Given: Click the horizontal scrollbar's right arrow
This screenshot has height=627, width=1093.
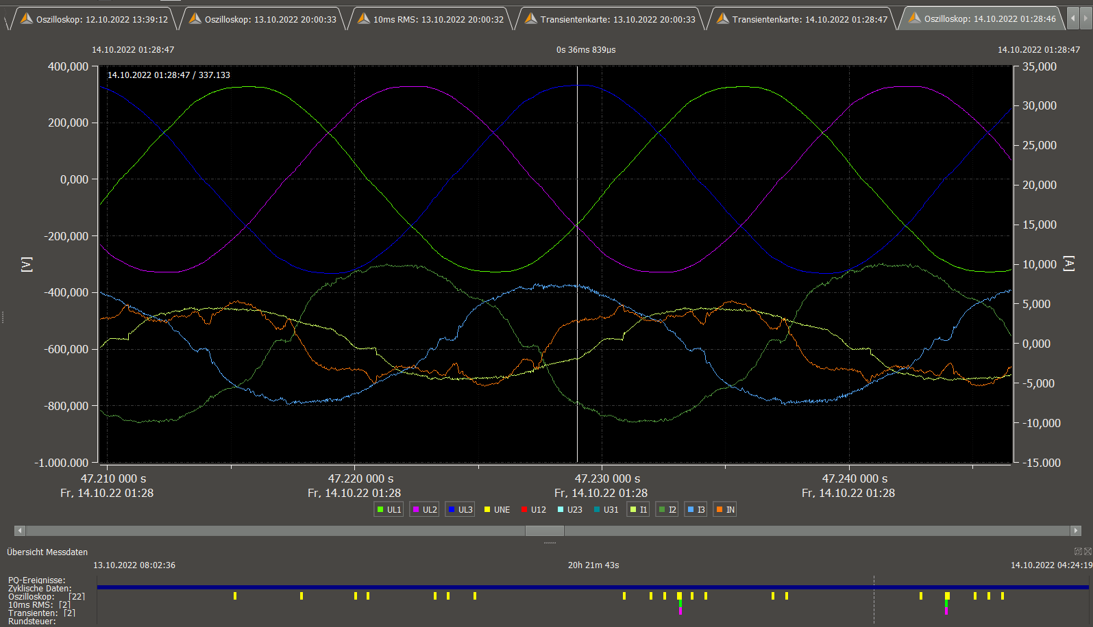Looking at the screenshot, I should click(x=1075, y=530).
